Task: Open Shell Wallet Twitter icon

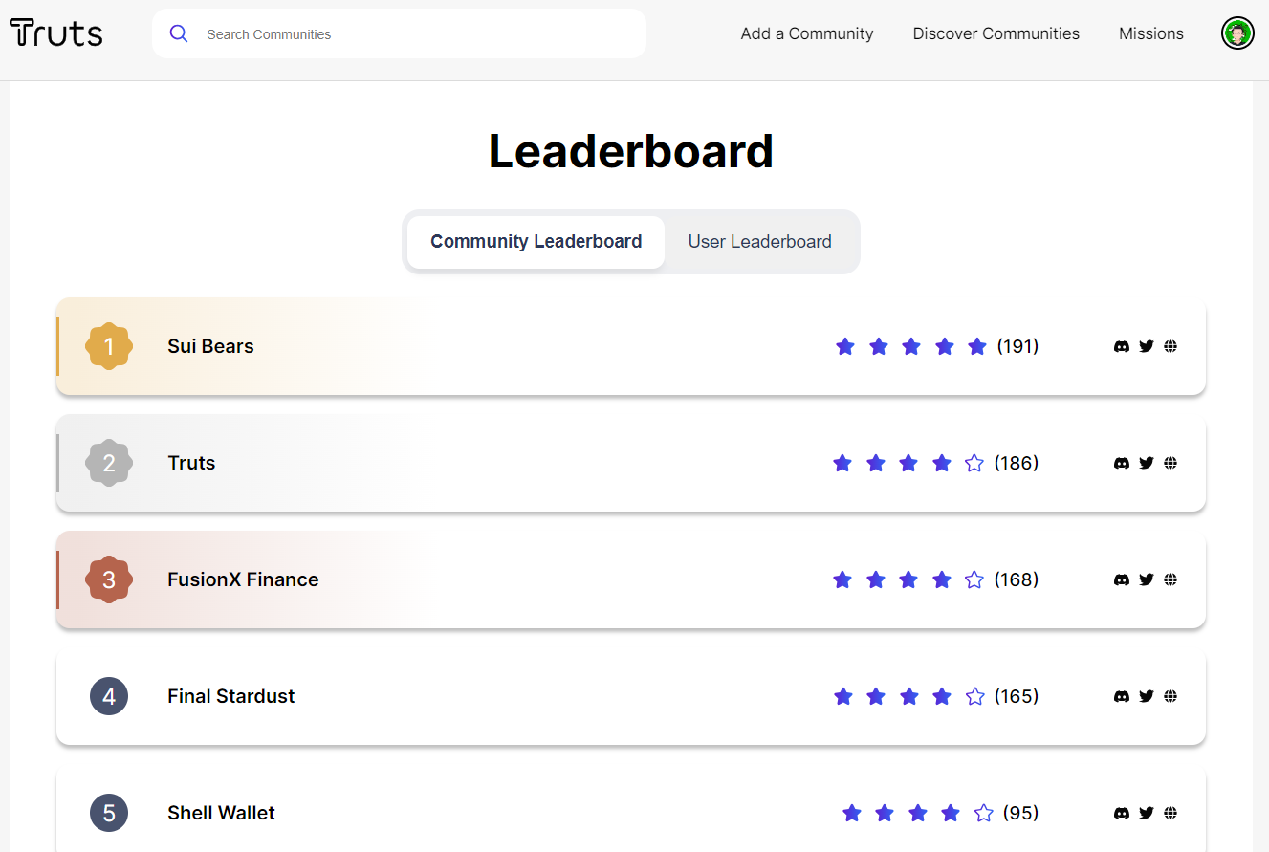Action: [1147, 813]
